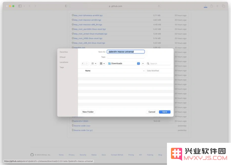Open palera1n.1.html file link
This screenshot has height=165, width=231.
(x=81, y=121)
